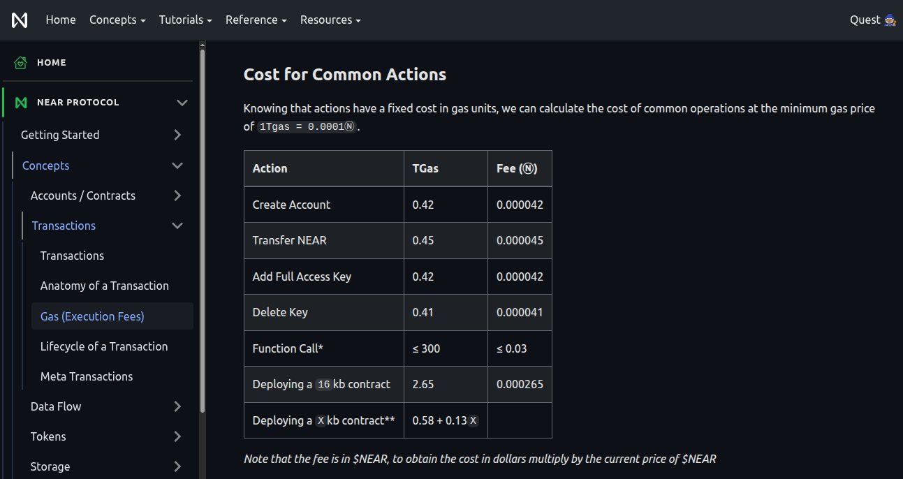This screenshot has width=903, height=479.
Task: Open the Quest wizard link
Action: tap(872, 20)
